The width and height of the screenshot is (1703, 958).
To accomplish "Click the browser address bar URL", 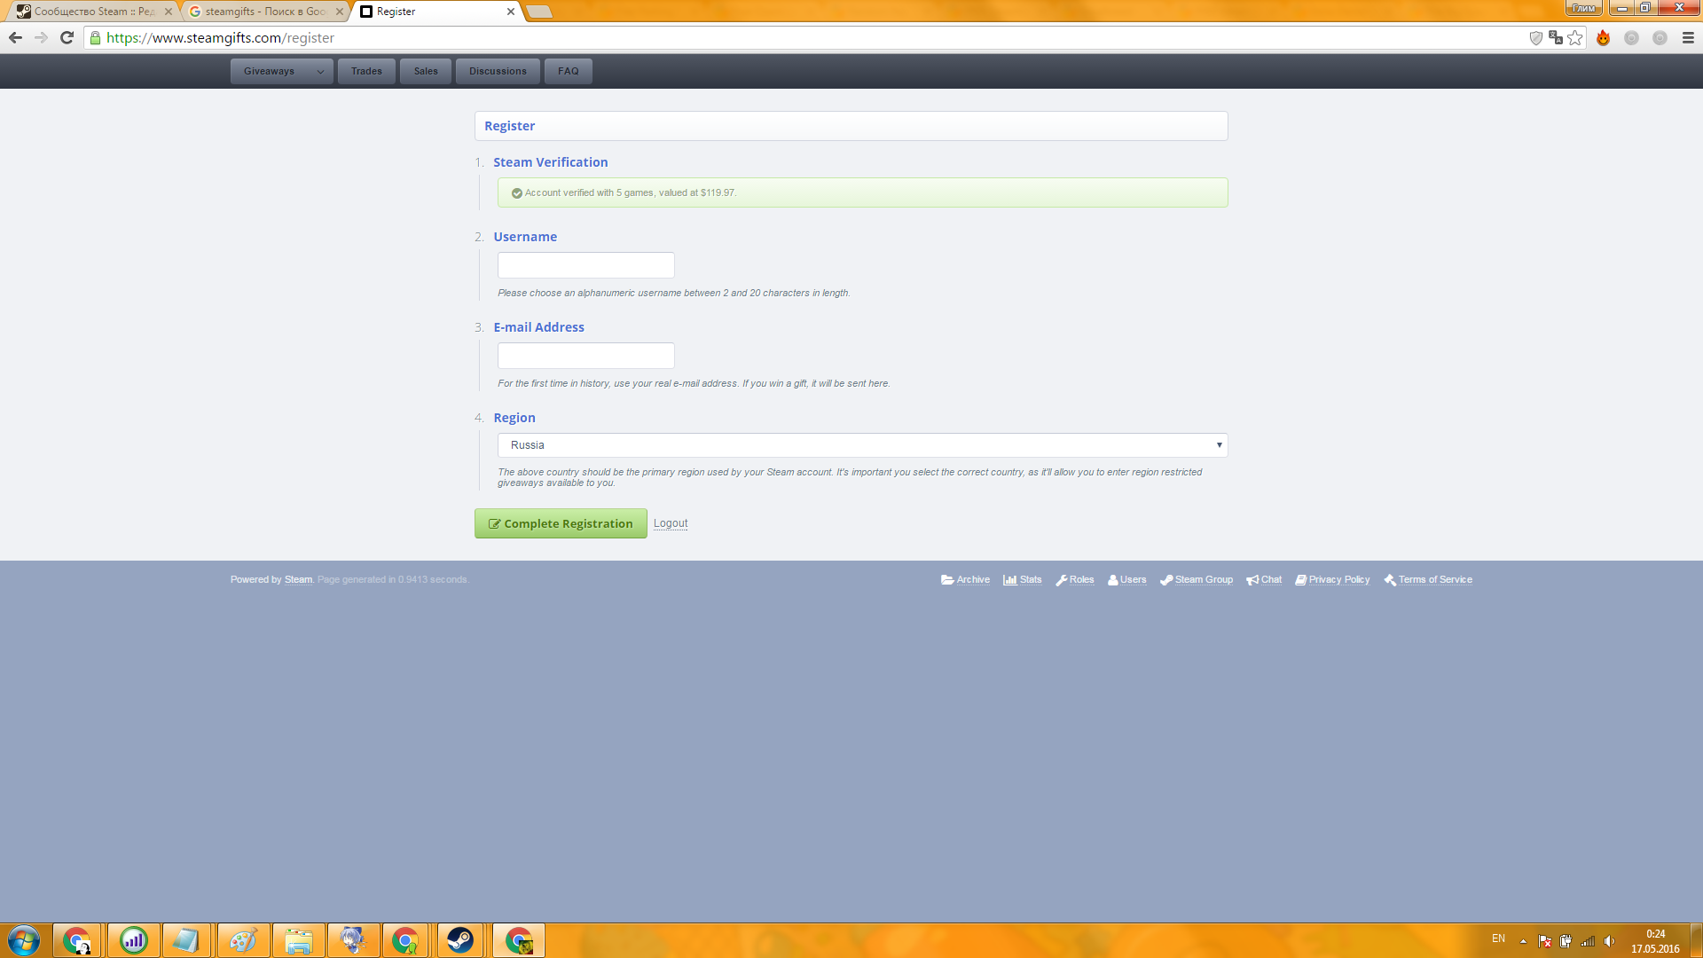I will point(220,38).
